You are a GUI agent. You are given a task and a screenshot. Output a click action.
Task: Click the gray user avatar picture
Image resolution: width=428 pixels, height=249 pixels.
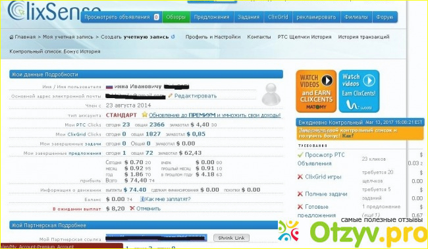point(271,94)
